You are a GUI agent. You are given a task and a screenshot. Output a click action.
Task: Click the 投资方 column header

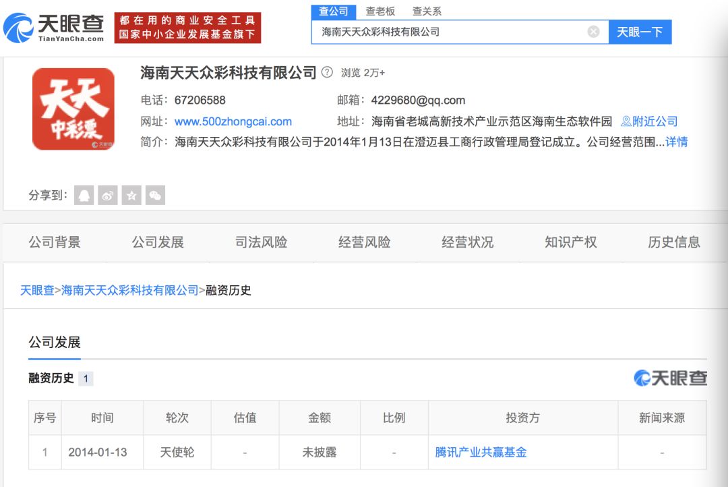click(x=523, y=418)
